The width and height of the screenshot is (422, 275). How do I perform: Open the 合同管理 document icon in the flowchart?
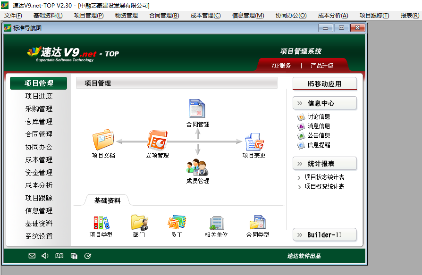197,108
